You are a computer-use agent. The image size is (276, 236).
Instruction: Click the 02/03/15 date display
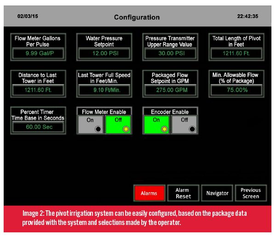[27, 16]
